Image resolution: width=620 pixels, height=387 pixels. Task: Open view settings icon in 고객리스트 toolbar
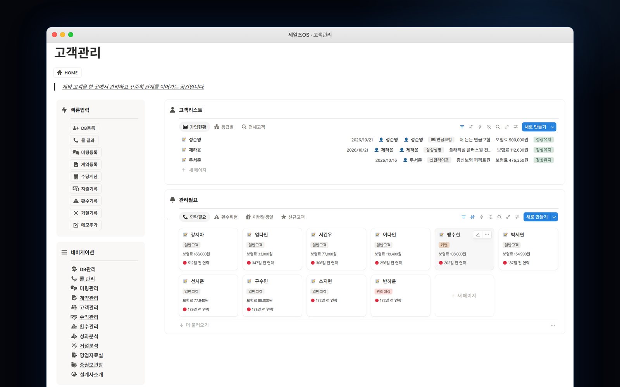click(516, 127)
